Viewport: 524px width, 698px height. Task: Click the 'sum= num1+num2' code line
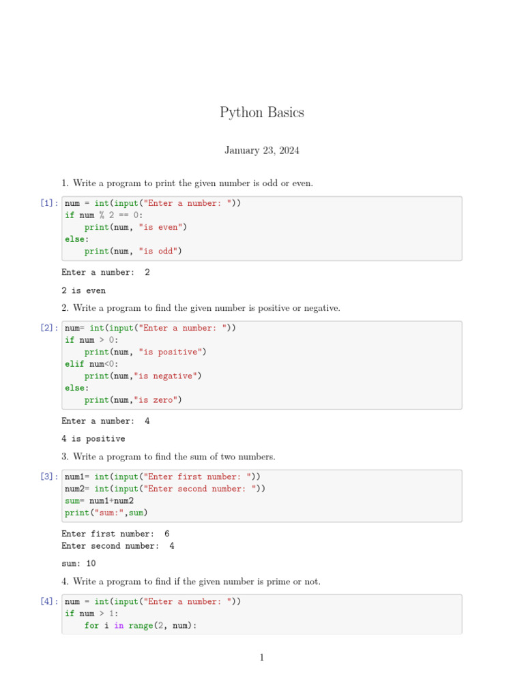(x=99, y=500)
